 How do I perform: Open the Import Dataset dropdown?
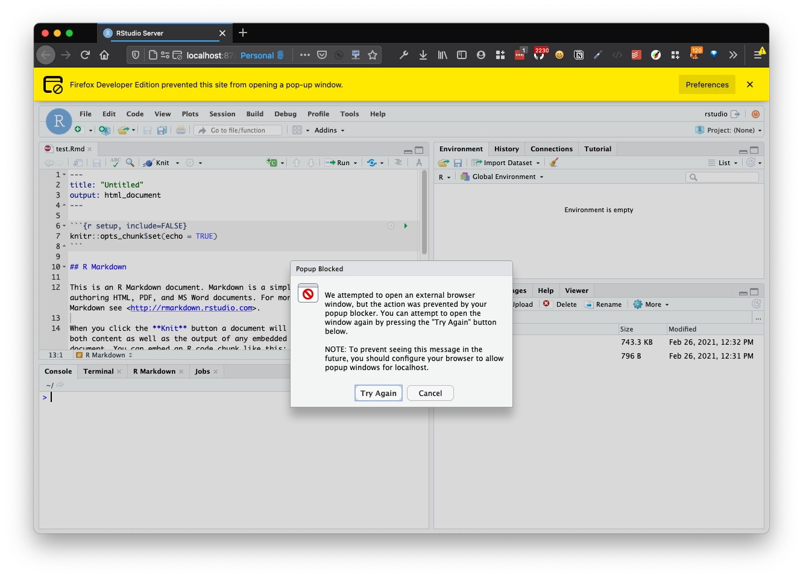506,163
